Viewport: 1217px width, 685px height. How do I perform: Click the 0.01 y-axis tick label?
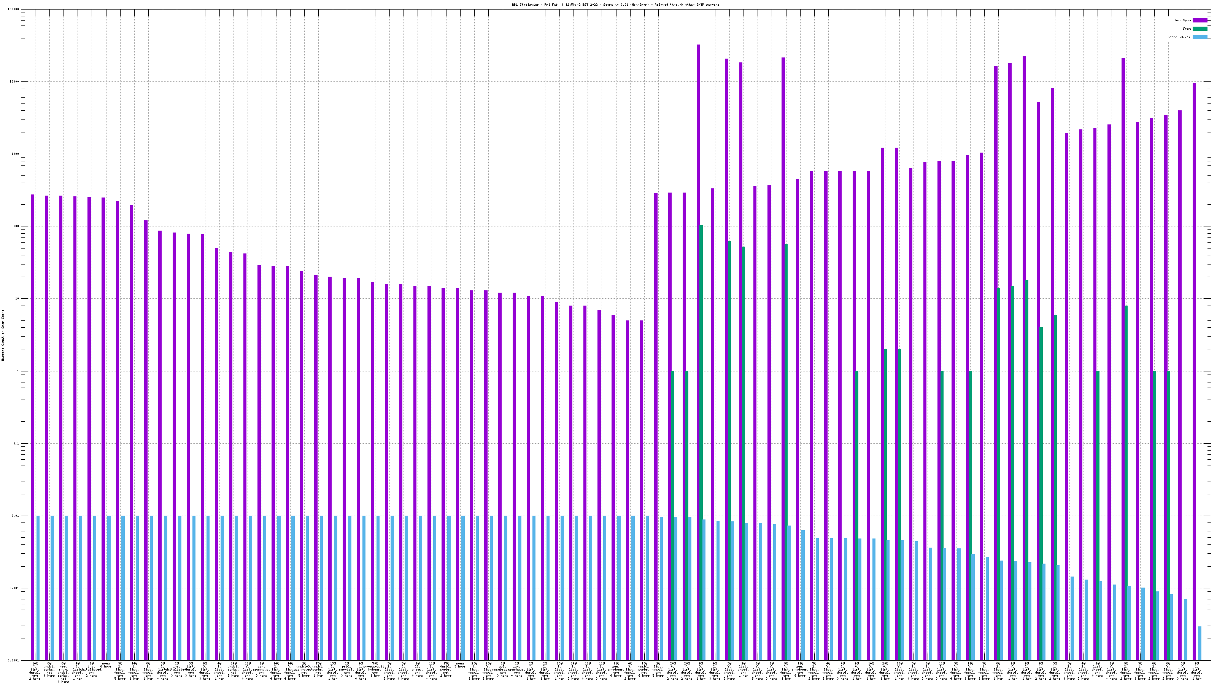click(16, 516)
